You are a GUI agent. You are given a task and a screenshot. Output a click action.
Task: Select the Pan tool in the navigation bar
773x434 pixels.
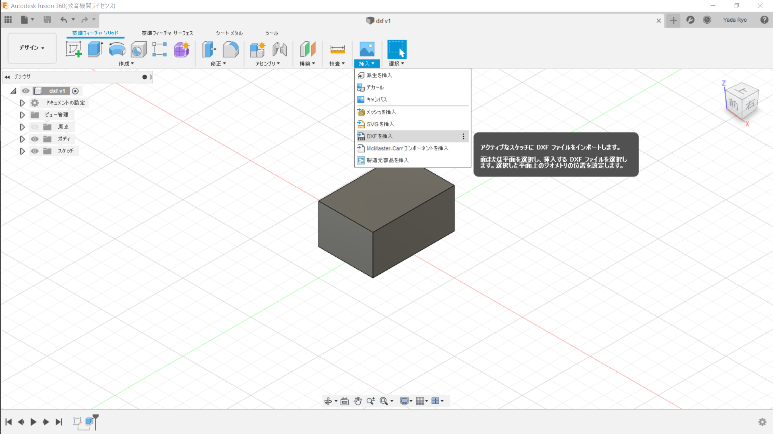358,401
